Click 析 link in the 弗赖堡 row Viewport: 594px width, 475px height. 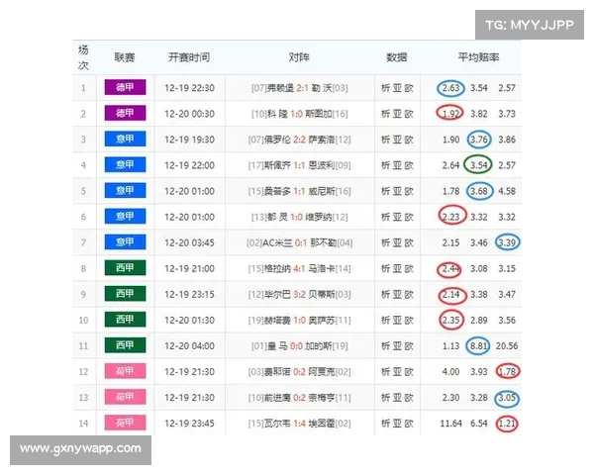[x=385, y=88]
